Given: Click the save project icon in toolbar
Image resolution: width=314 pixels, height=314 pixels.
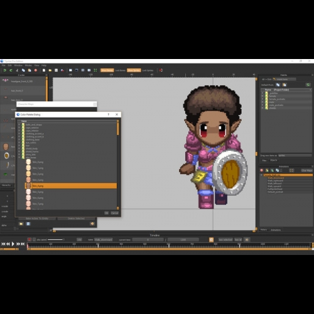Looking at the screenshot, I should 56,70.
